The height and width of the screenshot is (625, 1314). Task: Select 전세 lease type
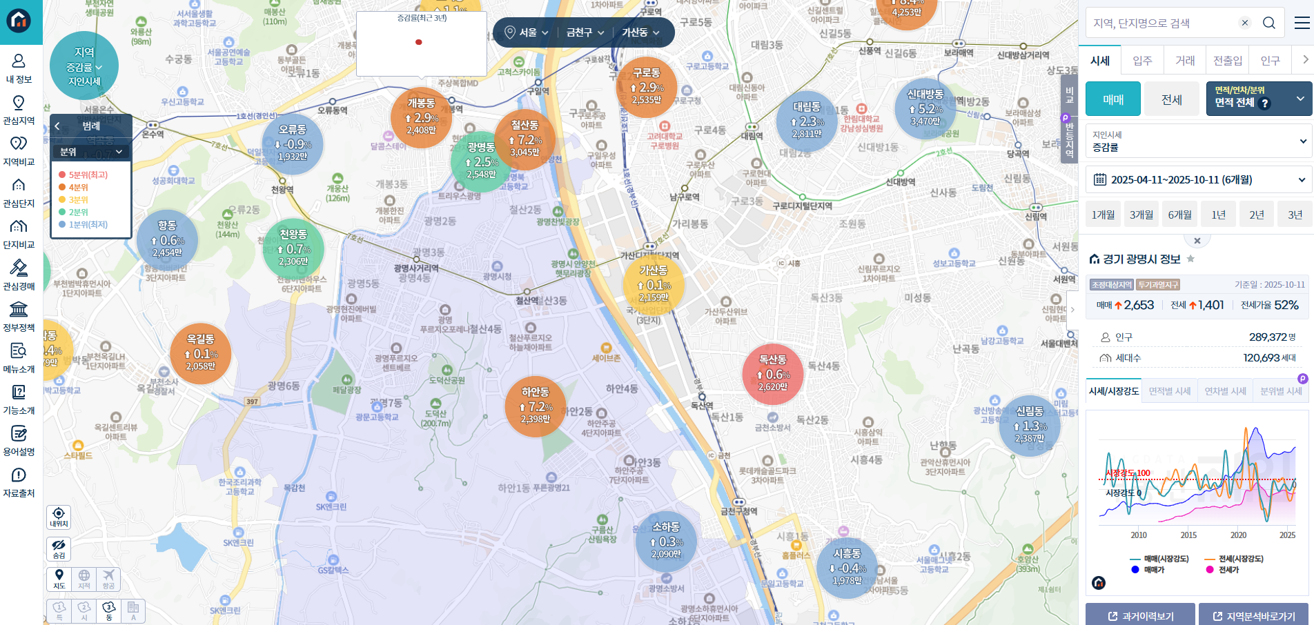click(1172, 99)
